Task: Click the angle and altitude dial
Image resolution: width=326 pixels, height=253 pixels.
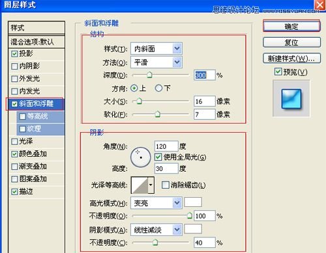Action: (141, 157)
